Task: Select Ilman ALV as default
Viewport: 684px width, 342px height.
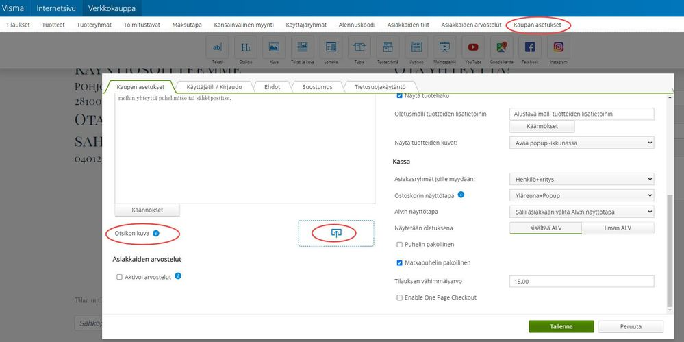Action: [618, 228]
